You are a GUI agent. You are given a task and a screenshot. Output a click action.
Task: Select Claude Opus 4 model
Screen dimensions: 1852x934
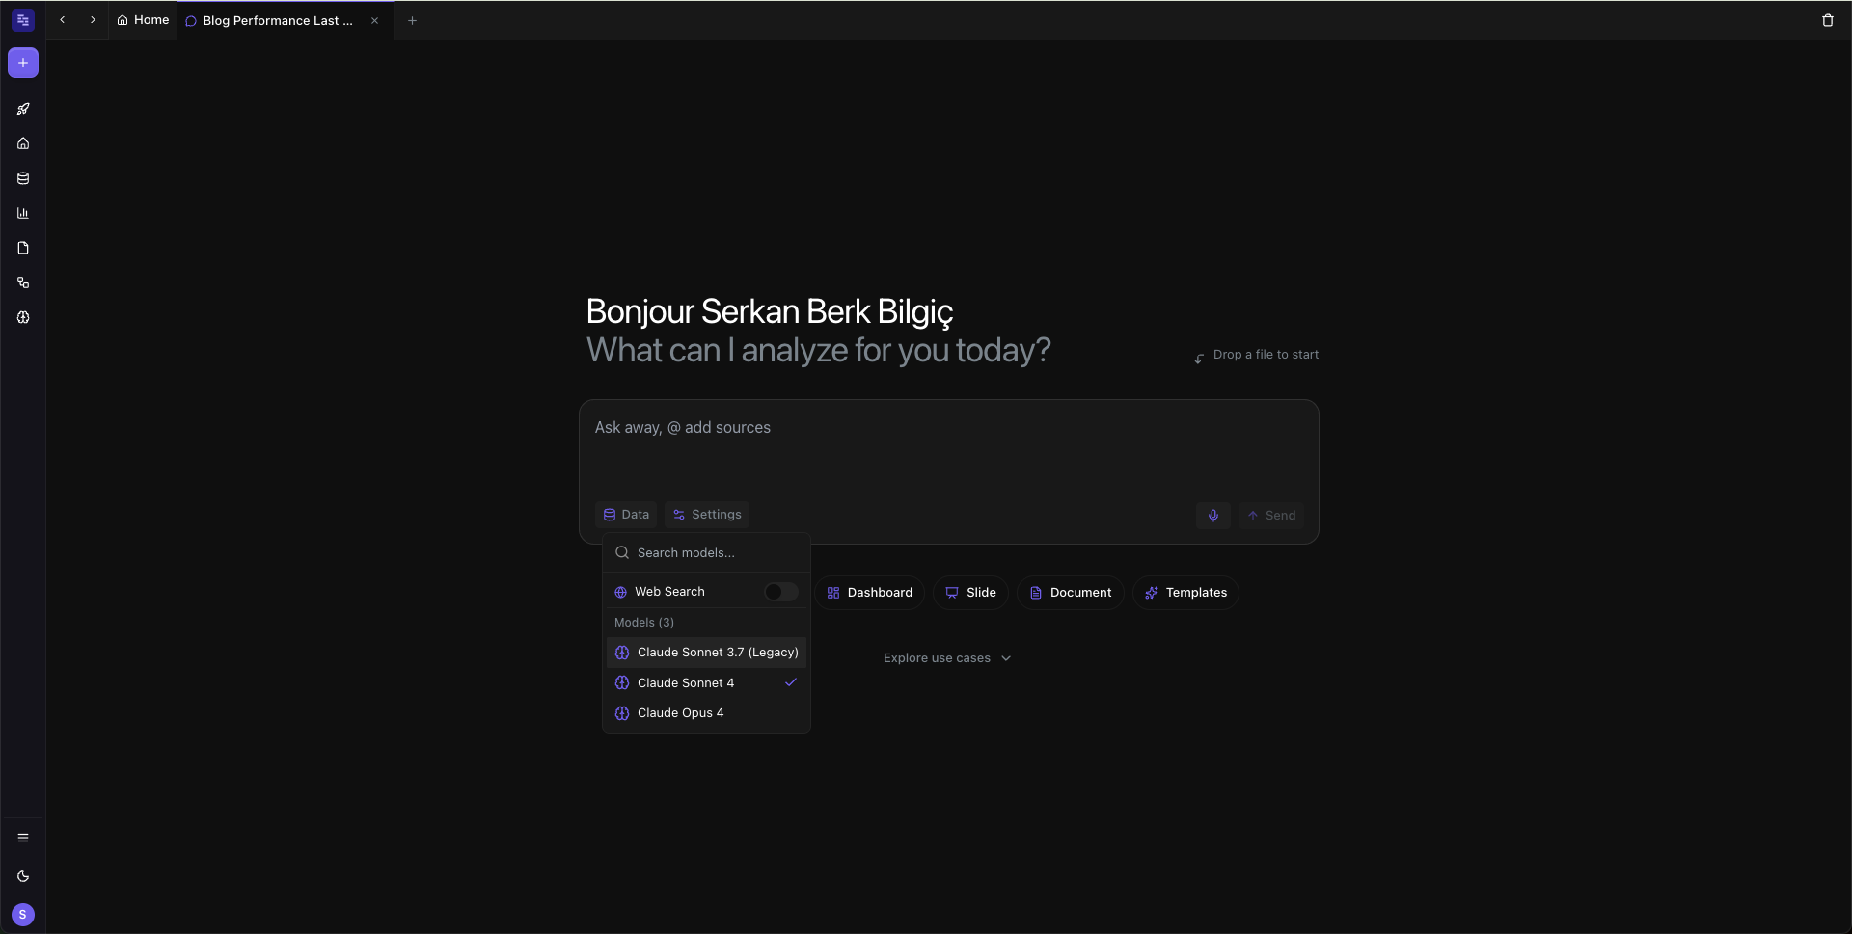[706, 713]
